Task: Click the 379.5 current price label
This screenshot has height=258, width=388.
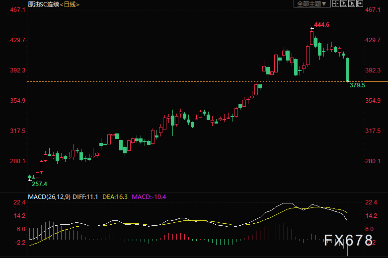Action: [x=357, y=85]
